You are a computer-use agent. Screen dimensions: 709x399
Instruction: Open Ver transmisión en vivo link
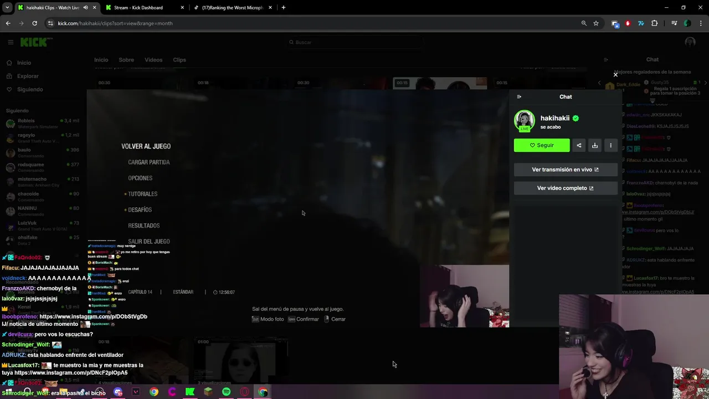566,170
